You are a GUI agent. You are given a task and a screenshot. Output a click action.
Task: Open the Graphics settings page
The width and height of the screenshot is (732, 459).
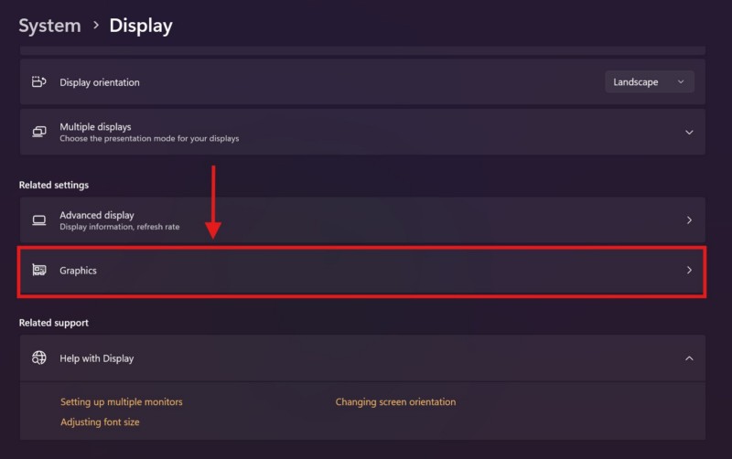click(x=79, y=271)
